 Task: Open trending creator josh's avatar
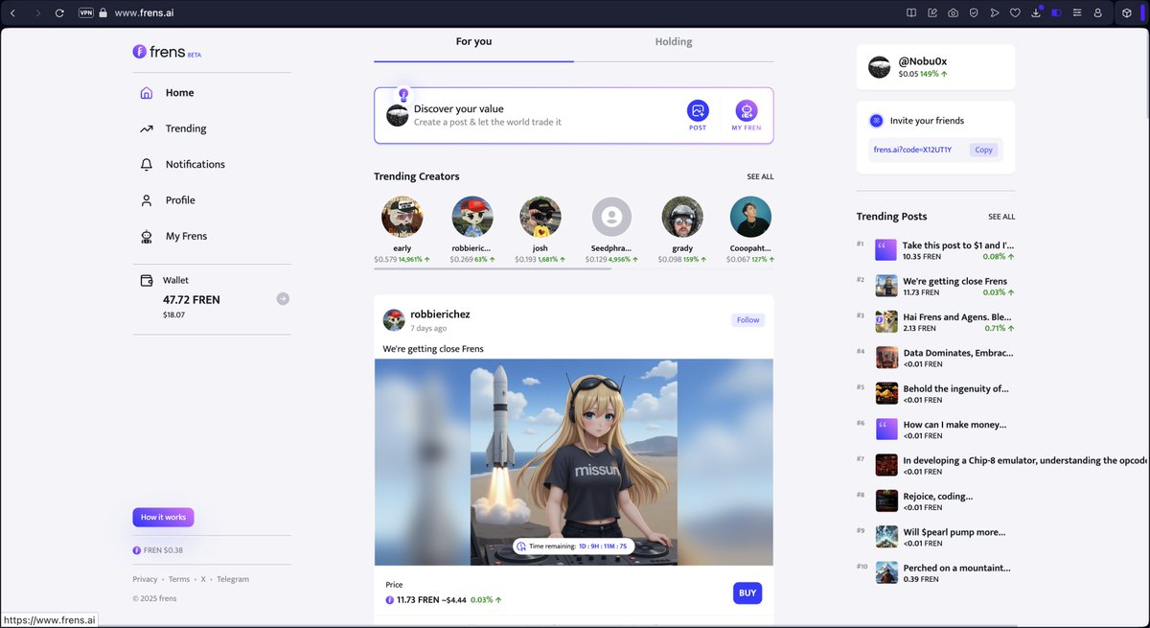point(540,218)
